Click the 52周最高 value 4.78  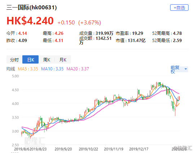[x=177, y=33]
